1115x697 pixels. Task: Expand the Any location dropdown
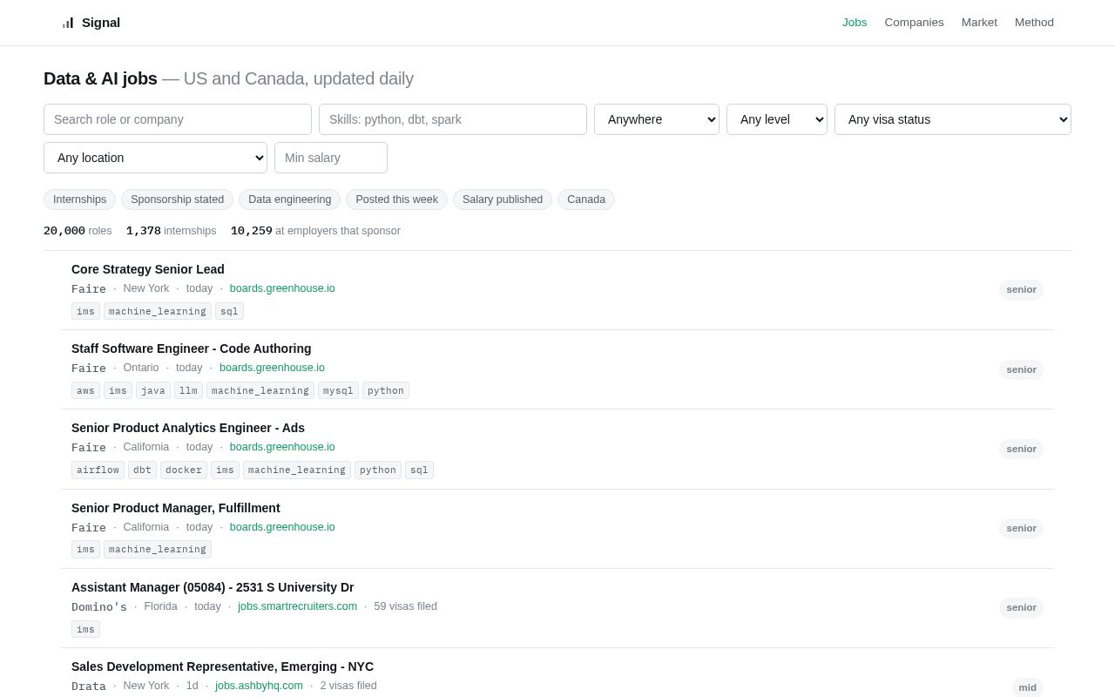tap(155, 158)
